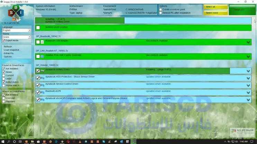Click the volume tray icon
The height and width of the screenshot is (144, 257).
click(237, 142)
